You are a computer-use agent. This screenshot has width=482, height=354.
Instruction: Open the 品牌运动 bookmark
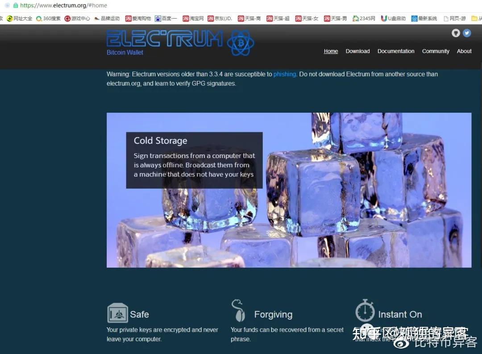[107, 18]
